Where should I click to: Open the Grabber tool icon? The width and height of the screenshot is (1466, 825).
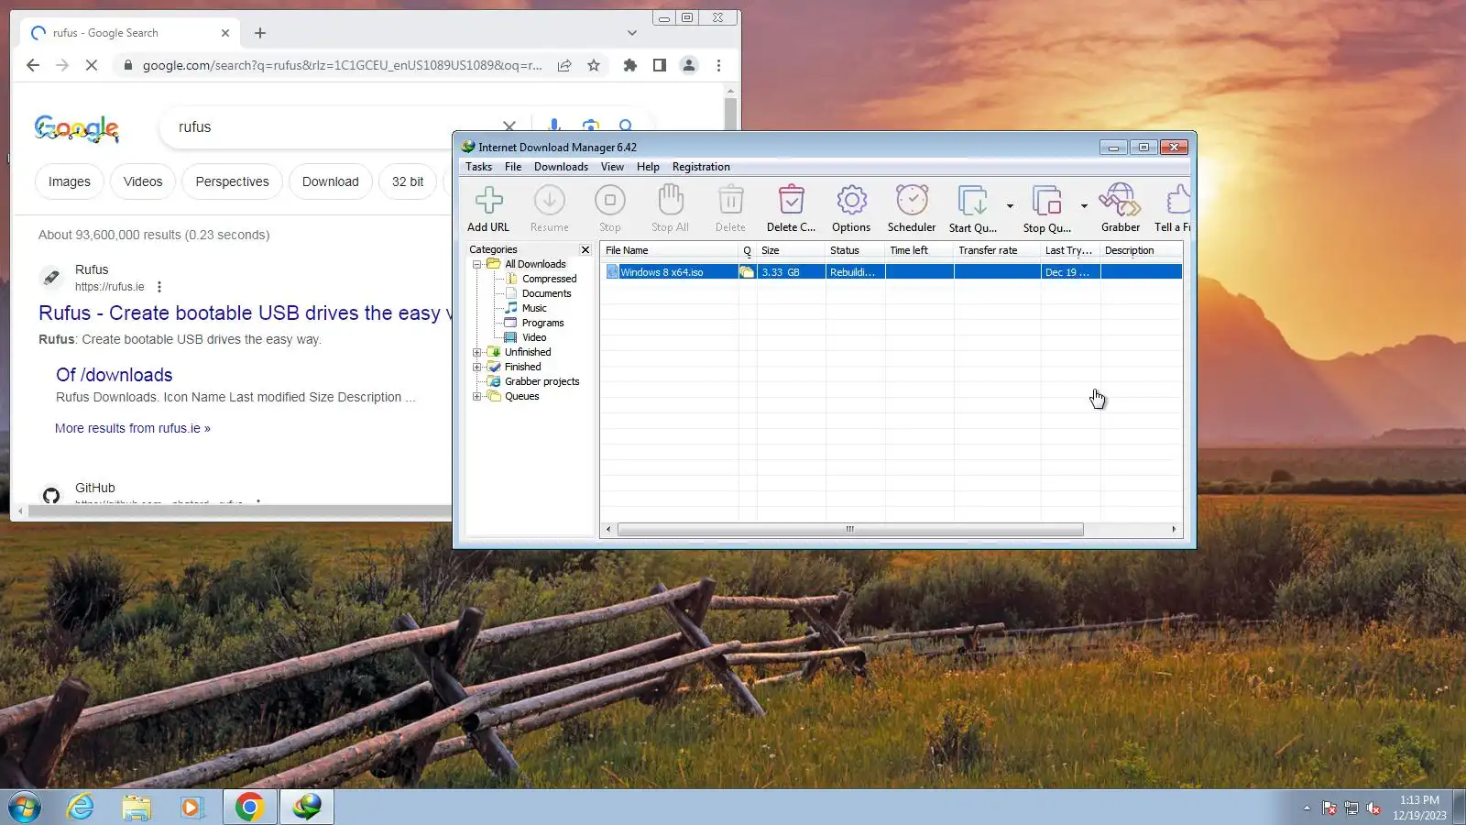(1120, 201)
